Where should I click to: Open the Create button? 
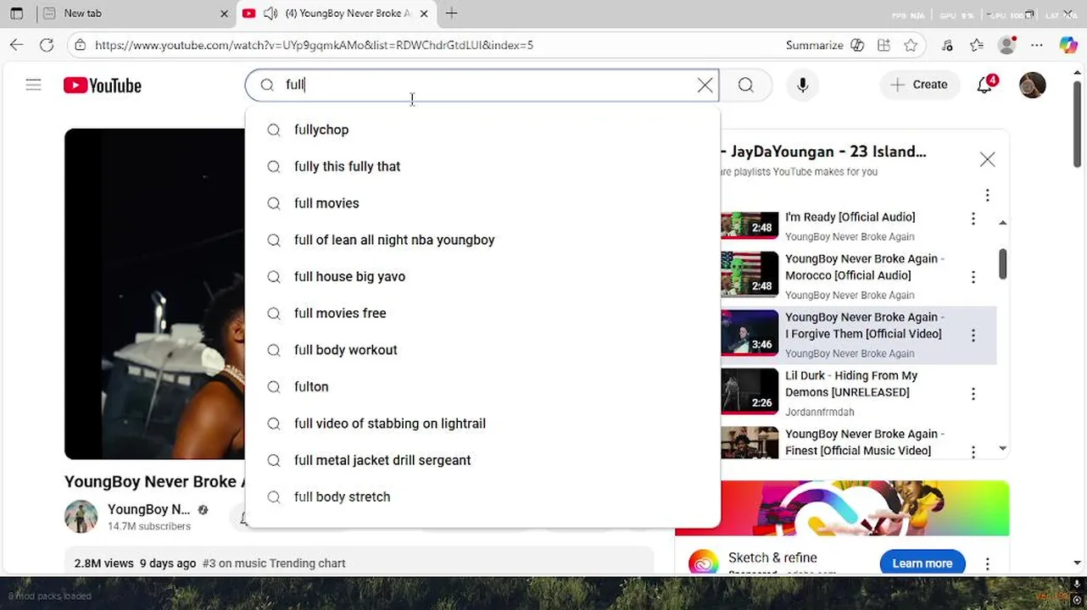tap(919, 85)
